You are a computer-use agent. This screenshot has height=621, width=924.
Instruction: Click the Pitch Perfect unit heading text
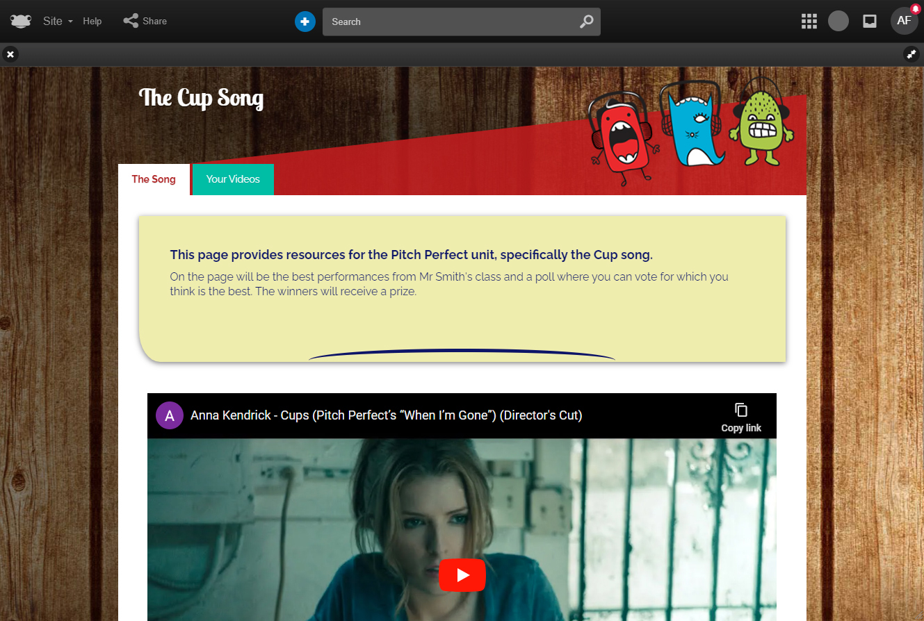[x=411, y=255]
